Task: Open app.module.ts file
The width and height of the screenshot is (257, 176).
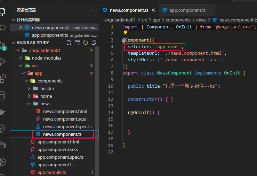Action: (x=51, y=173)
